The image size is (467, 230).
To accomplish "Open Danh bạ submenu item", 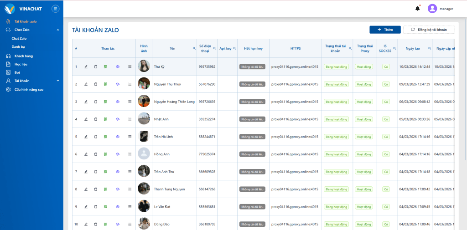I will [18, 46].
